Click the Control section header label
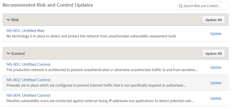 point(18,54)
